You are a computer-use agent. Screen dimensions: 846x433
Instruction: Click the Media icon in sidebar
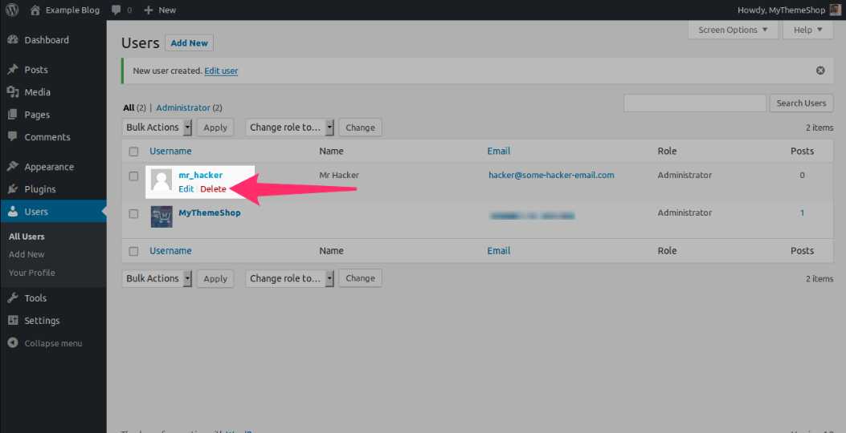pyautogui.click(x=13, y=92)
